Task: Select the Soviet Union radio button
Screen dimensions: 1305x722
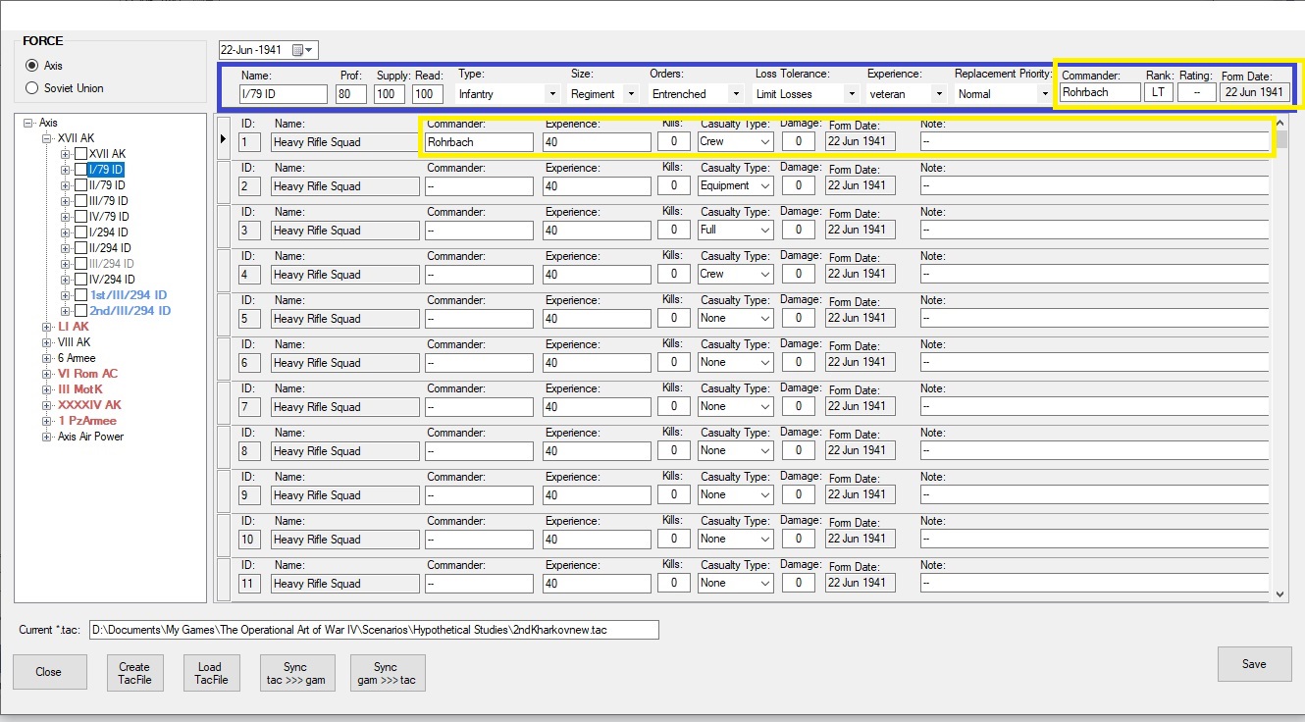Action: point(32,88)
